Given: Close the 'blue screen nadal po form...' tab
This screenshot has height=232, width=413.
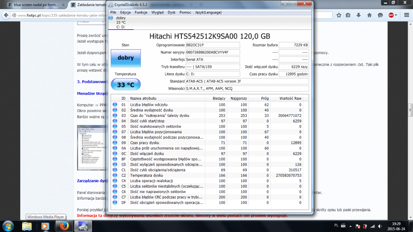Looking at the screenshot, I should pyautogui.click(x=63, y=5).
